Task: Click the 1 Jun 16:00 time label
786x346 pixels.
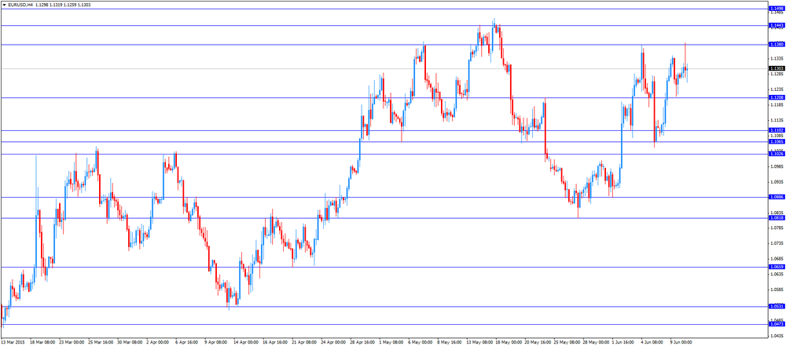Action: 624,342
